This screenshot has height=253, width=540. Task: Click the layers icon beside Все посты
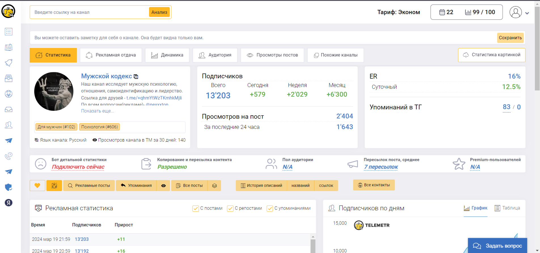214,186
